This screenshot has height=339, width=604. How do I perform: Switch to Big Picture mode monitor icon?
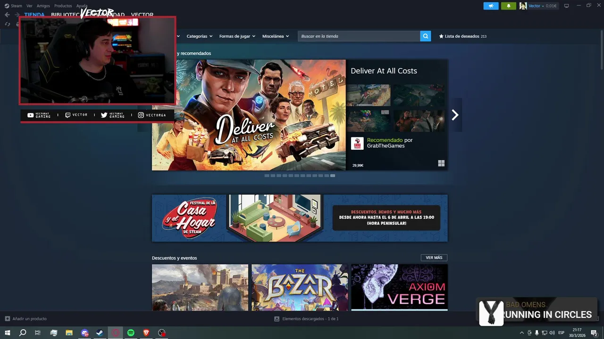566,6
